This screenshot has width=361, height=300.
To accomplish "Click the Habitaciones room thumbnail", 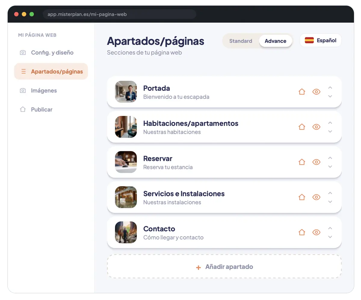I will click(126, 127).
